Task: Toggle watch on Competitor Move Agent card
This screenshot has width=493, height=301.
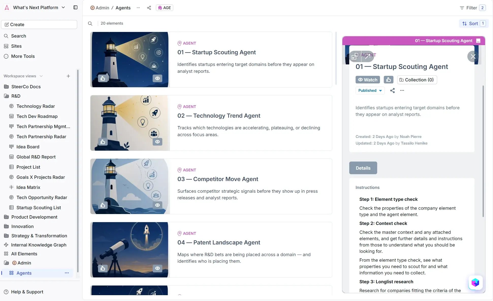Action: [x=157, y=205]
